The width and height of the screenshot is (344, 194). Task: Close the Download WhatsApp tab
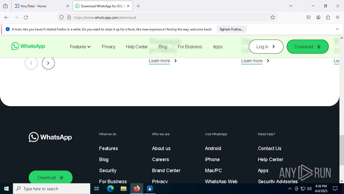click(x=128, y=6)
